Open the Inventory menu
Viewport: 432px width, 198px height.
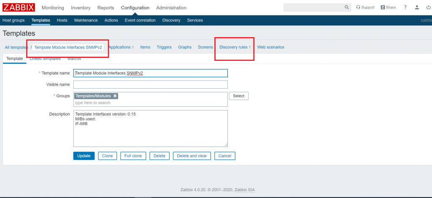point(81,8)
